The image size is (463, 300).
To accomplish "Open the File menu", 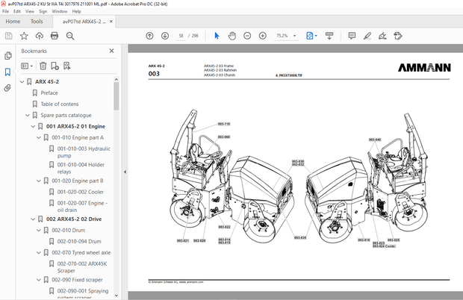I will 6,11.
